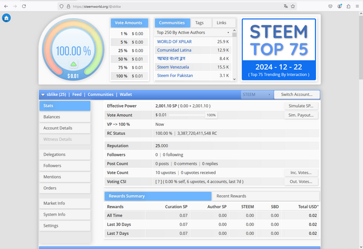This screenshot has height=249, width=363.
Task: Open the Communities link in account bar
Action: [x=100, y=95]
